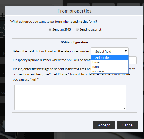Click the SMS configuration heading
This screenshot has width=144, height=139.
(x=74, y=42)
